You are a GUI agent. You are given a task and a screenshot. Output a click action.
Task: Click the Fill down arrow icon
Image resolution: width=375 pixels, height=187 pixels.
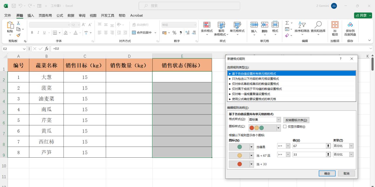click(x=287, y=29)
